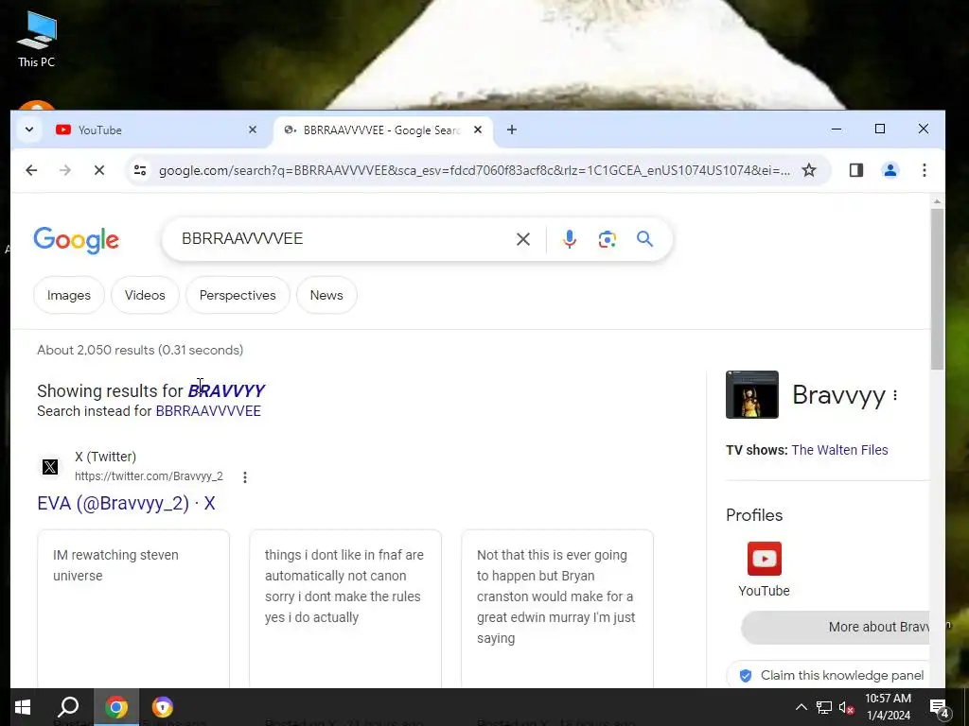Image resolution: width=969 pixels, height=726 pixels.
Task: Submit search with magnifier icon
Action: (644, 239)
